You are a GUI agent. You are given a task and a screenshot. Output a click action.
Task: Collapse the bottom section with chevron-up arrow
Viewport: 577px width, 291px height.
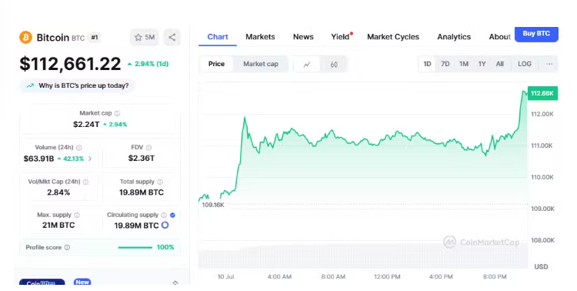175,283
